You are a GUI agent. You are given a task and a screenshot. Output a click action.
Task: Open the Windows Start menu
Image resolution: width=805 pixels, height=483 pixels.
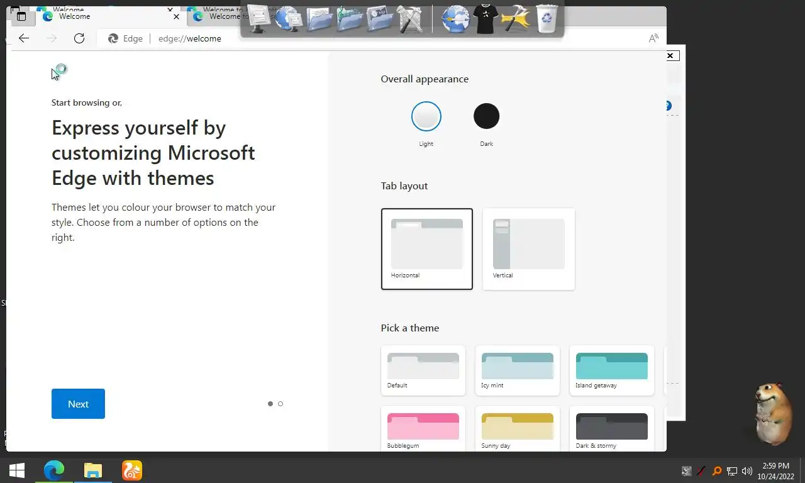coord(17,470)
